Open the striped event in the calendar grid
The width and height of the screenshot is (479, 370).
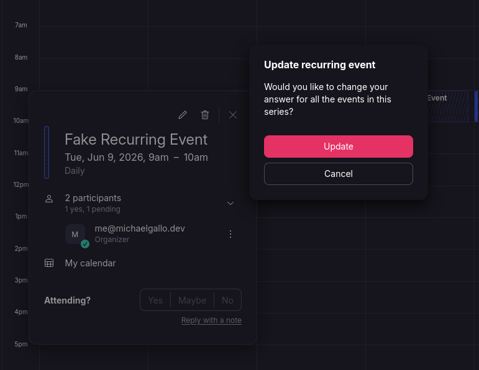click(448, 106)
